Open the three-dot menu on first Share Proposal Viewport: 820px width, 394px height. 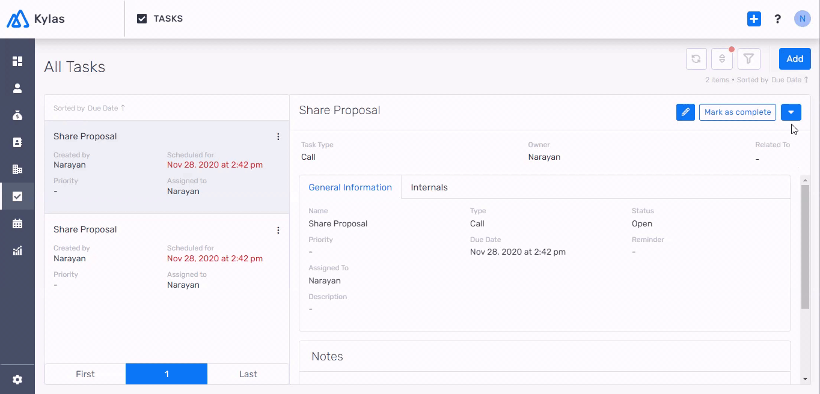(x=278, y=137)
